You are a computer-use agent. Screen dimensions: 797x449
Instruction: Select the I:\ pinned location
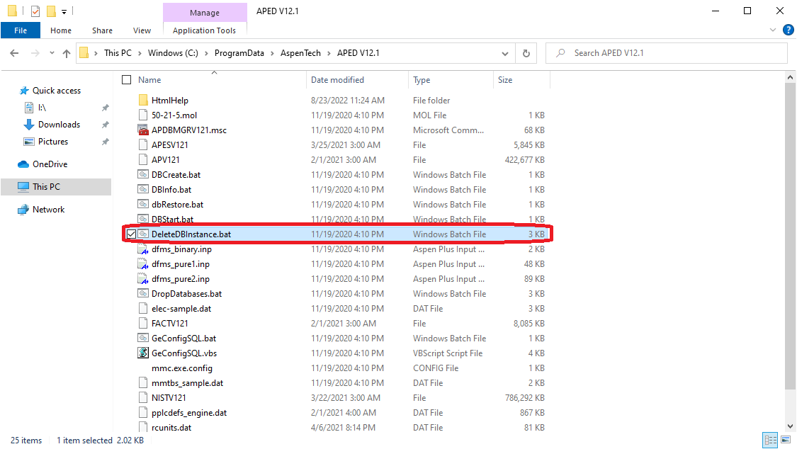tap(43, 108)
